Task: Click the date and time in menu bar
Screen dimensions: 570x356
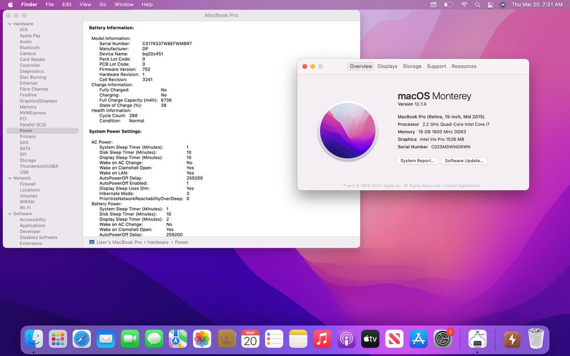Action: tap(537, 5)
